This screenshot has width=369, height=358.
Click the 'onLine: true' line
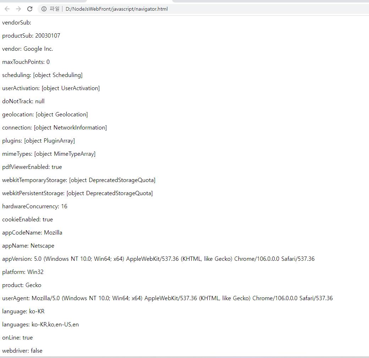(x=17, y=338)
